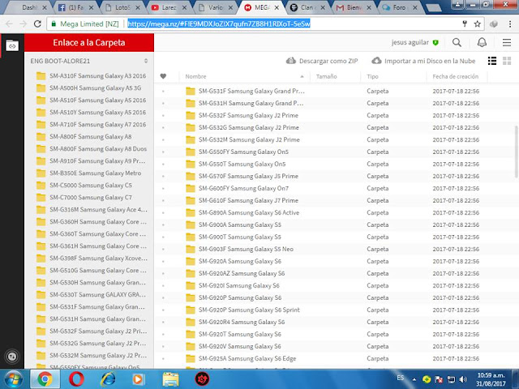Click the jesus aguilar account name
The width and height of the screenshot is (519, 389).
coord(410,42)
